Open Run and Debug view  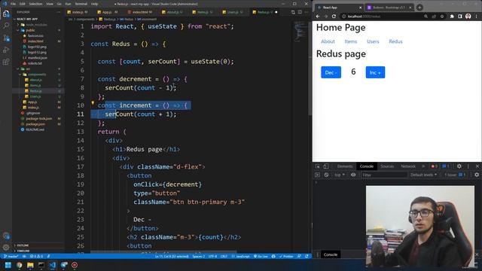click(6, 50)
